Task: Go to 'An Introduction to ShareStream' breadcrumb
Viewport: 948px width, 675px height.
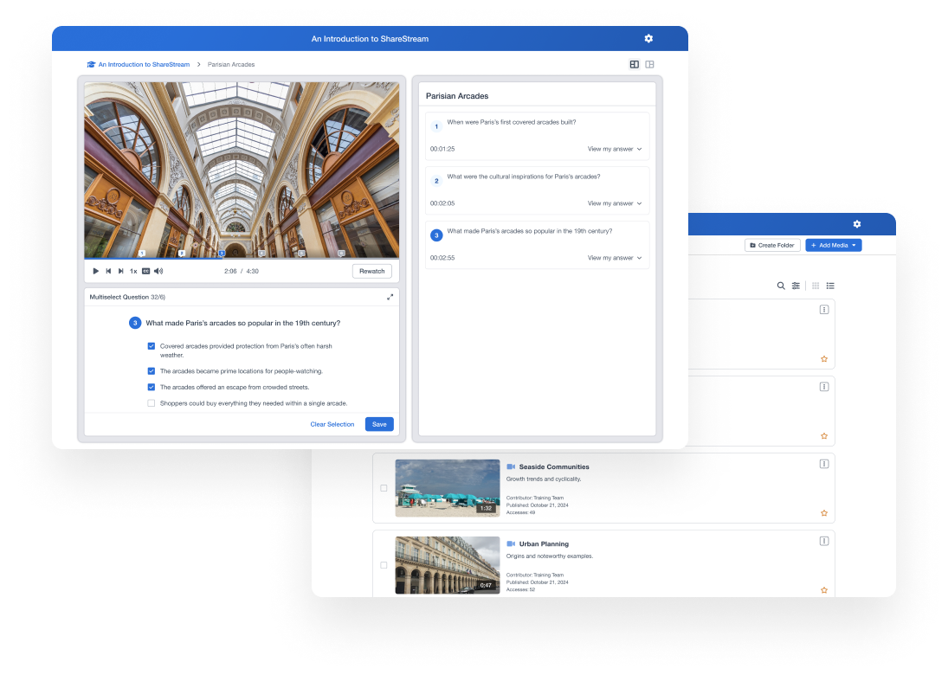Action: coord(143,64)
